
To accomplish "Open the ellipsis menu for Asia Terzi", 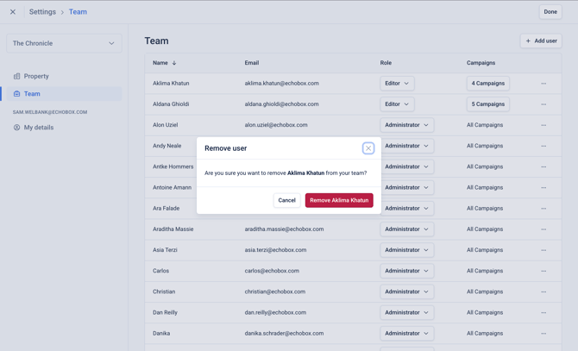I will [x=543, y=250].
